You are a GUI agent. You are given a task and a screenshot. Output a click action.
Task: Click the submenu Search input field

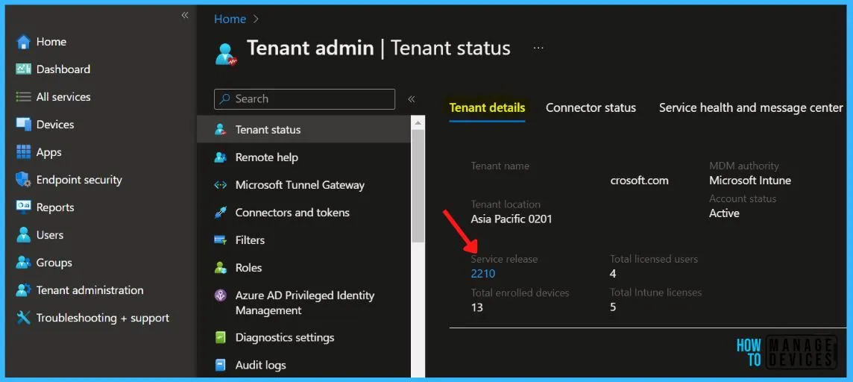point(305,99)
